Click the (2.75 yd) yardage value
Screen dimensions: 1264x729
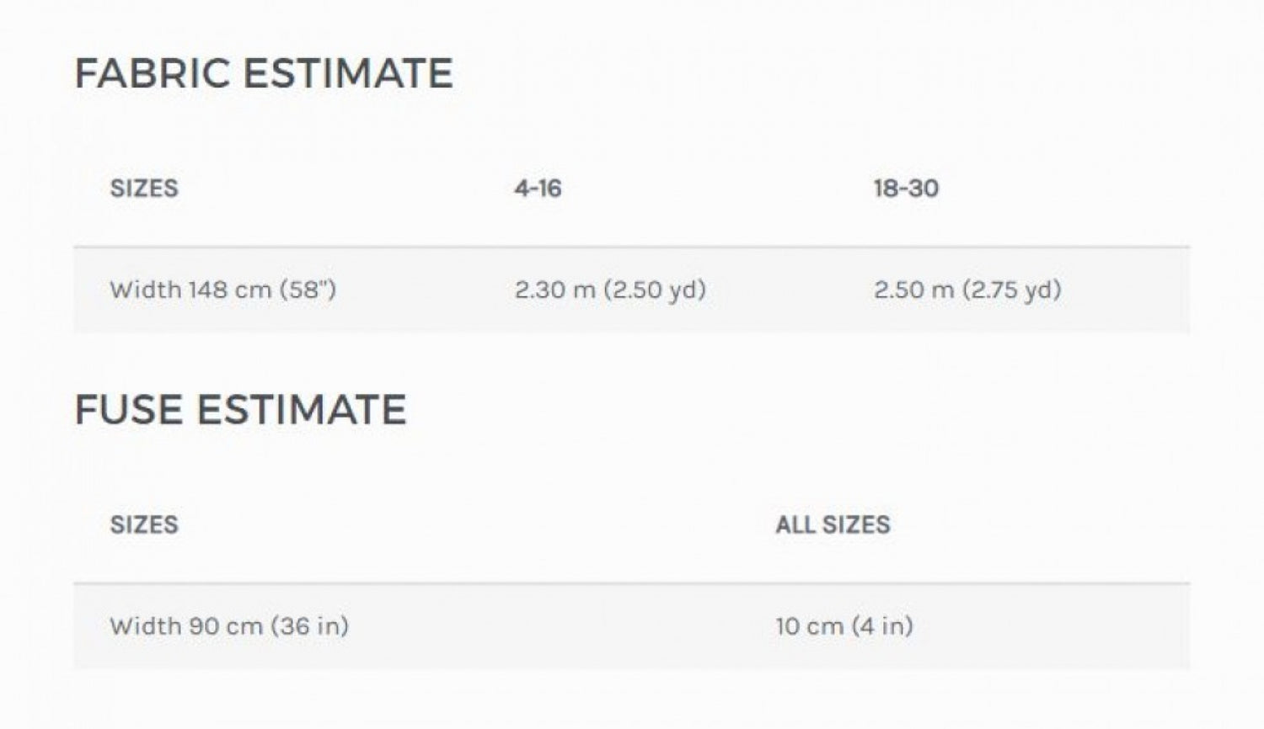tap(1011, 290)
